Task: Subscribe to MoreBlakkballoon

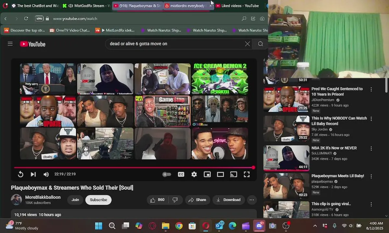Action: coord(98,200)
